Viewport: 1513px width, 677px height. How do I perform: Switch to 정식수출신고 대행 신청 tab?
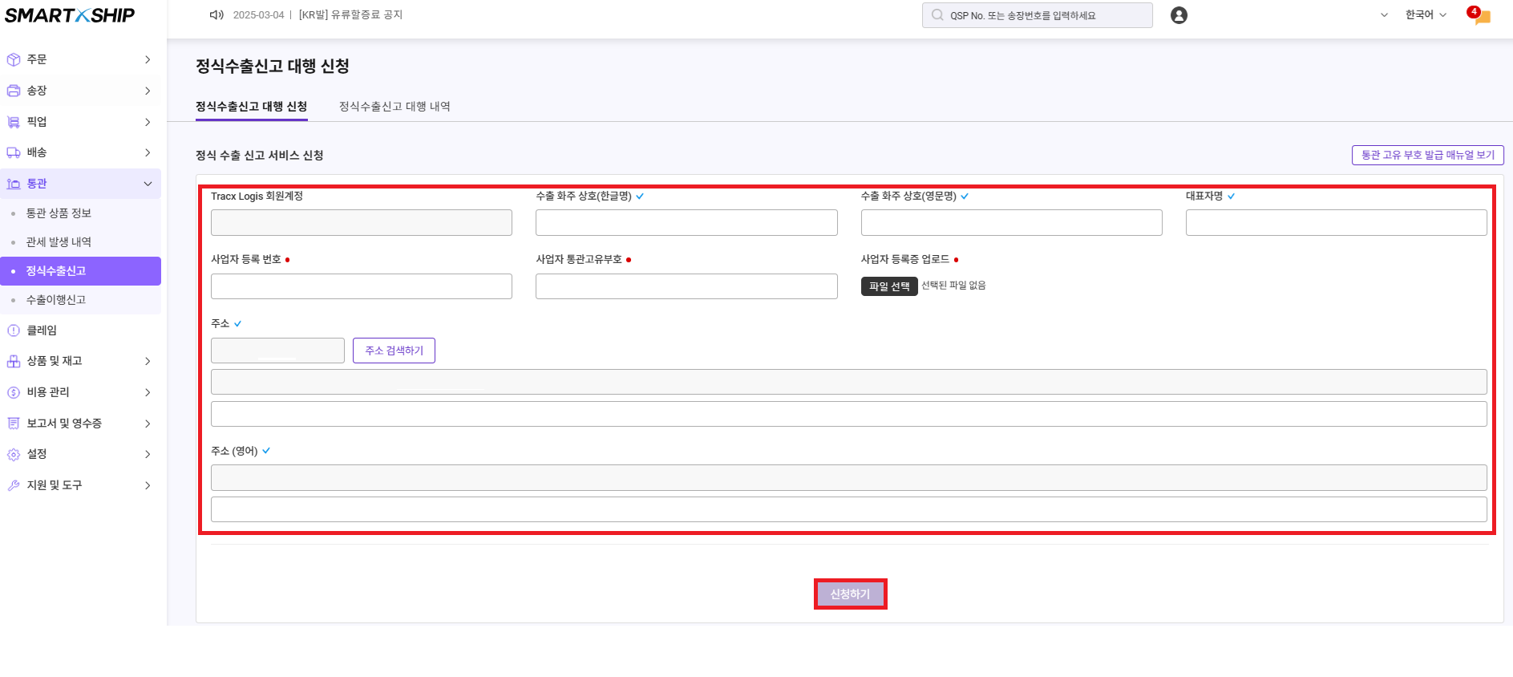pyautogui.click(x=251, y=107)
